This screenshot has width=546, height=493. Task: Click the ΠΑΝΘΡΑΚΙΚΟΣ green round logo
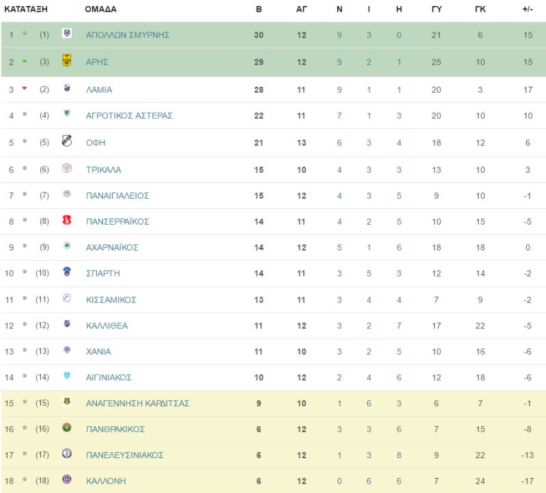66,427
